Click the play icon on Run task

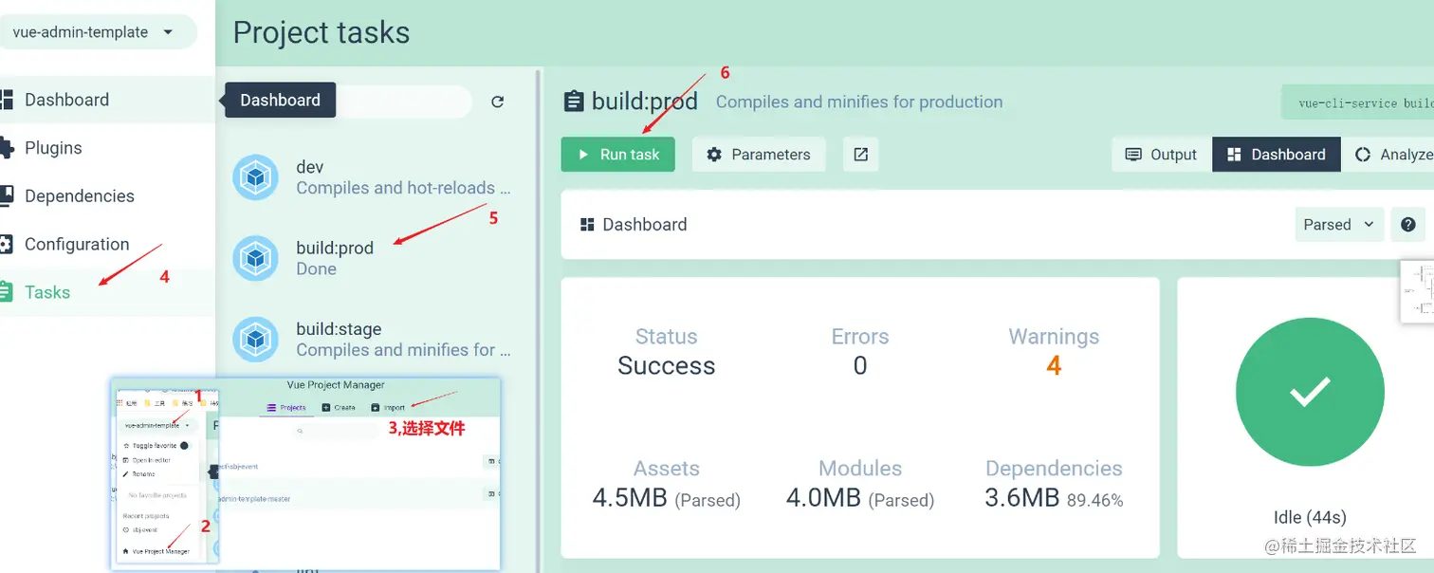pos(583,155)
